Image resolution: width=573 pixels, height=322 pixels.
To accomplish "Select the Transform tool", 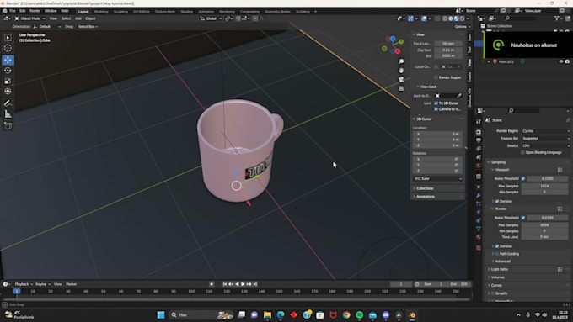I will (x=8, y=92).
